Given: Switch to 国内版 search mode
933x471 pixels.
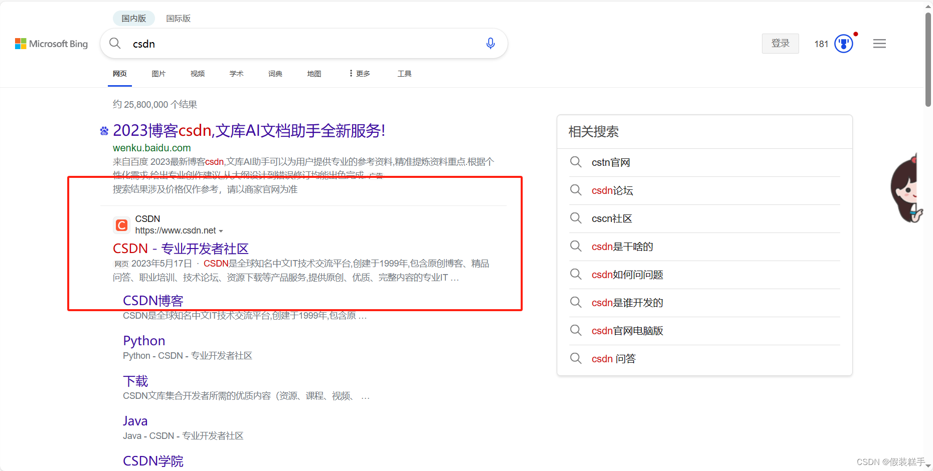Looking at the screenshot, I should click(134, 19).
